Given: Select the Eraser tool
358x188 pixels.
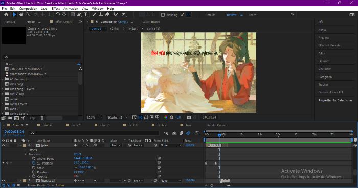Looking at the screenshot, I should (x=107, y=15).
